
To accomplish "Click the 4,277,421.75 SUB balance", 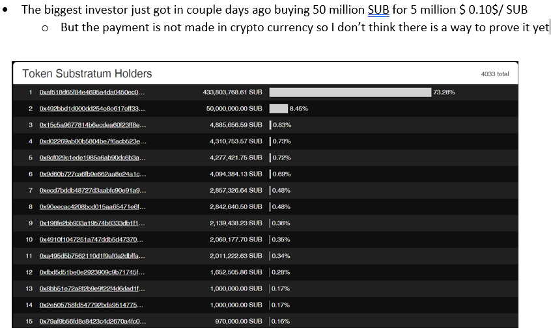I will click(236, 158).
